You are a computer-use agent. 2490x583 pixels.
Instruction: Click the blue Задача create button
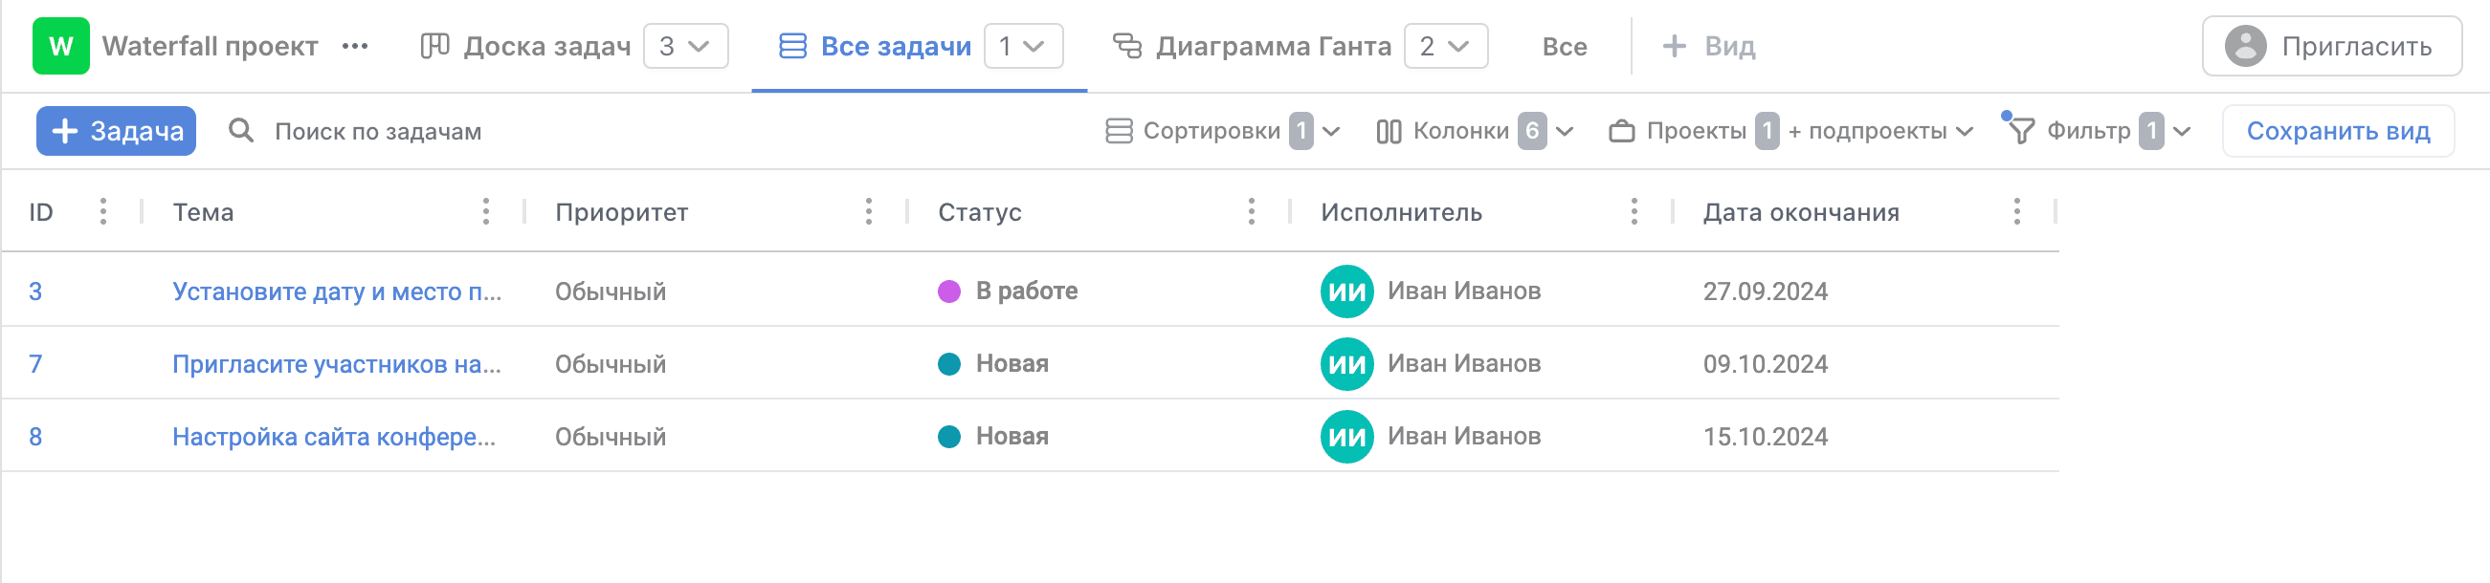click(116, 130)
